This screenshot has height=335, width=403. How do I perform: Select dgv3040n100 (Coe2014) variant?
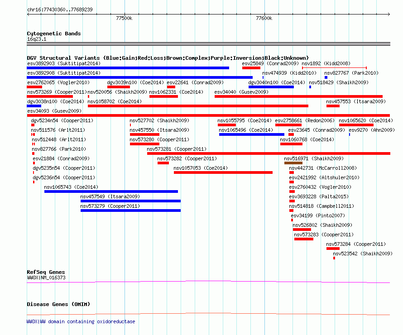click(x=277, y=82)
